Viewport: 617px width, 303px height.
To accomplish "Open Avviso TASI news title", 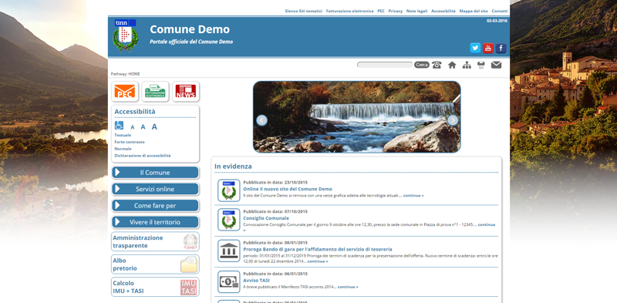I will pos(256,280).
